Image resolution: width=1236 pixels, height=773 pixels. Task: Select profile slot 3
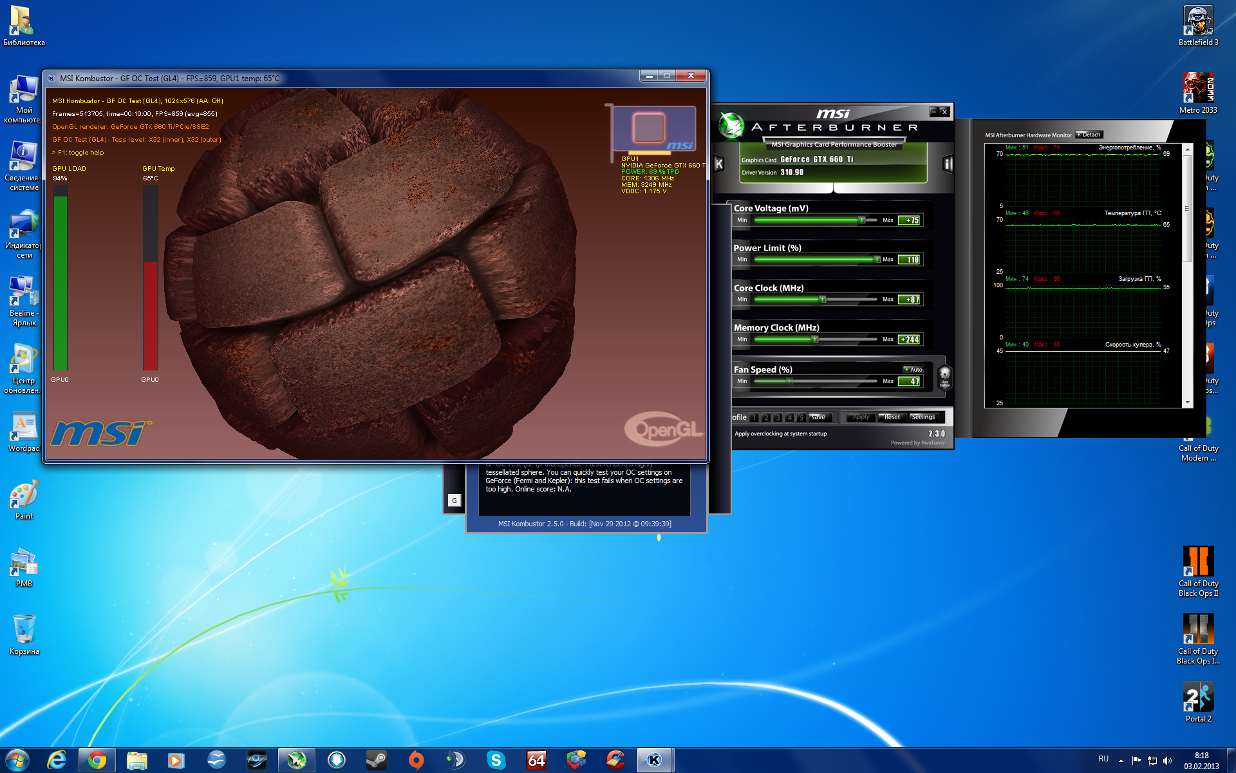pos(778,417)
